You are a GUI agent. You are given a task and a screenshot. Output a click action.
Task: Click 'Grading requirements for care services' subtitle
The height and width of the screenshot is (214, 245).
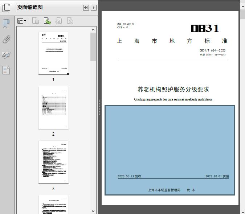173,99
